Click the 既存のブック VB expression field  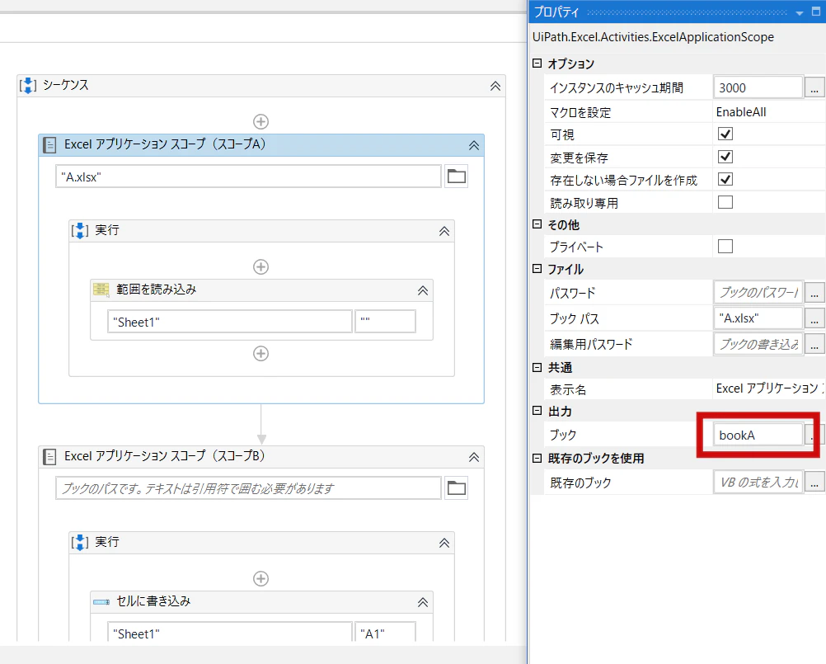point(758,483)
